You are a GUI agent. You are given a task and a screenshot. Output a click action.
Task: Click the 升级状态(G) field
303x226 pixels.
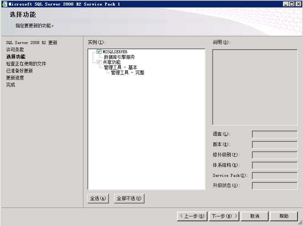click(274, 186)
